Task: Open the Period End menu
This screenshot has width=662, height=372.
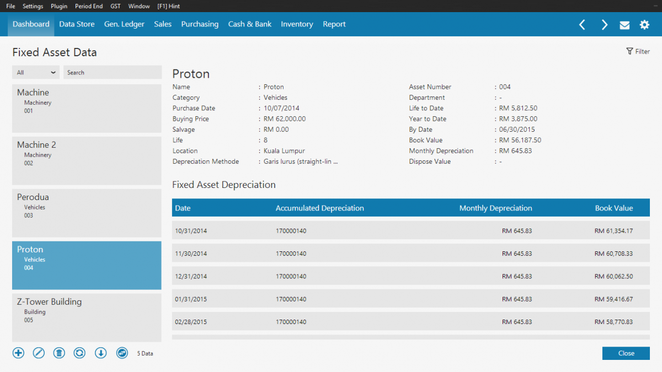Action: tap(89, 6)
